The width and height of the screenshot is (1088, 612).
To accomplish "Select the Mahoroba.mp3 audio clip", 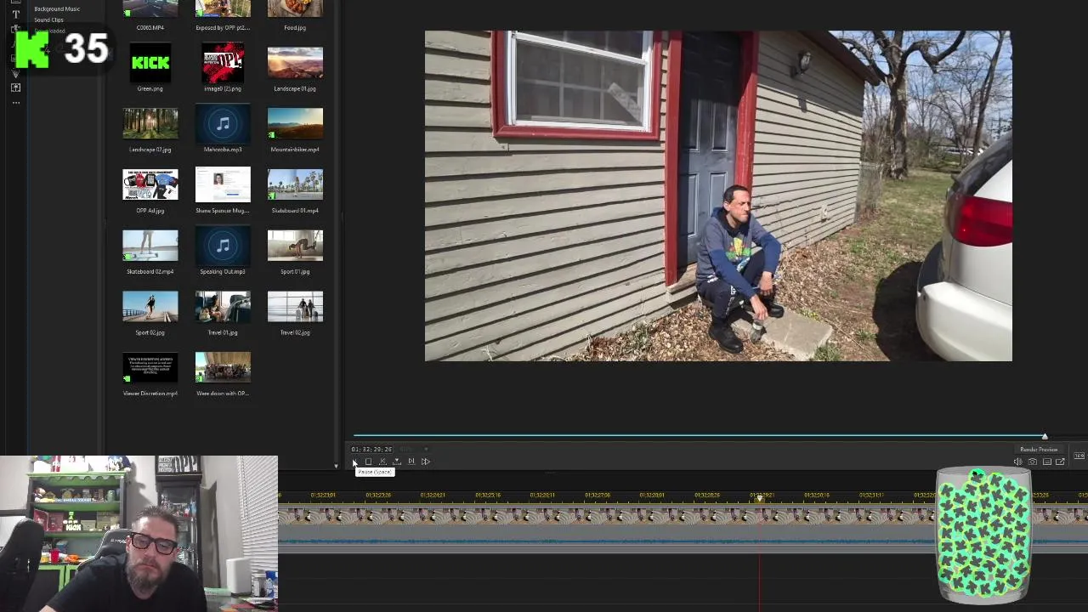I will point(223,124).
